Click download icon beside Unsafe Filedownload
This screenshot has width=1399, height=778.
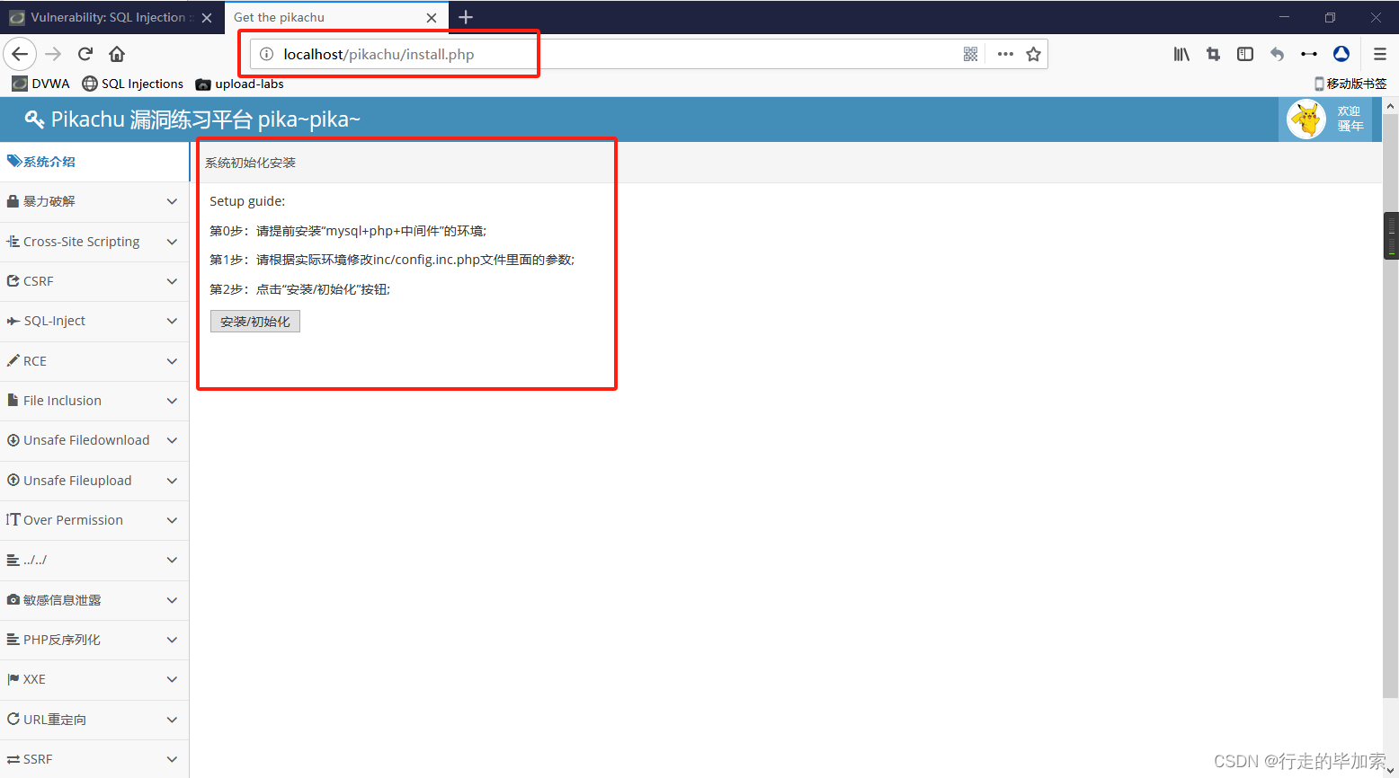coord(13,440)
